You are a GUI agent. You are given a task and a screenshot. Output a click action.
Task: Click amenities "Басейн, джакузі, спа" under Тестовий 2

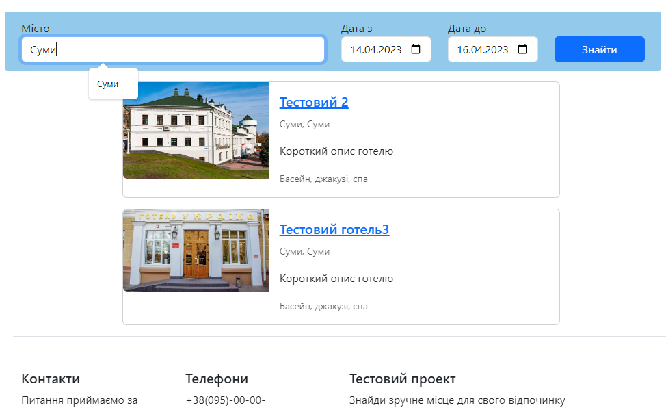click(x=323, y=179)
